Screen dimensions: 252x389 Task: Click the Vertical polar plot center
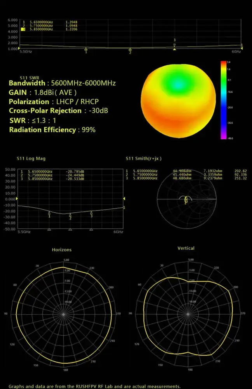[x=188, y=314]
